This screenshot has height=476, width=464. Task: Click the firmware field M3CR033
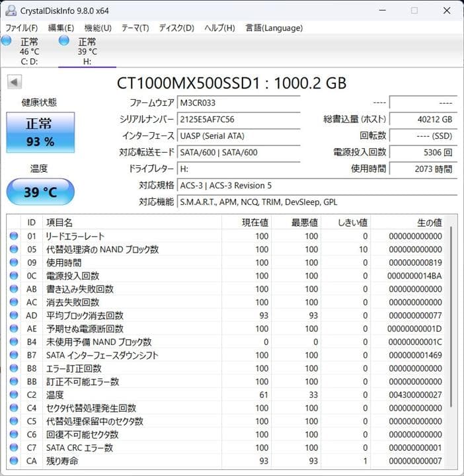coord(239,102)
